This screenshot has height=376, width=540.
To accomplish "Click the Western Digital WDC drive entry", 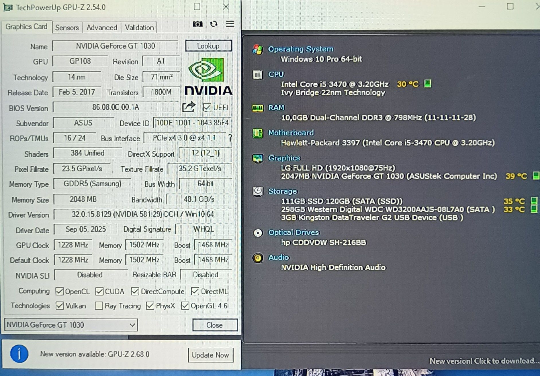I will pyautogui.click(x=388, y=209).
